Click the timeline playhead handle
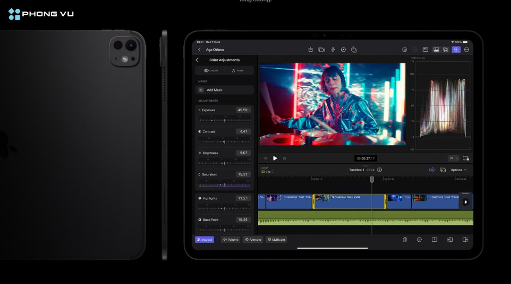The width and height of the screenshot is (511, 284). tap(372, 179)
